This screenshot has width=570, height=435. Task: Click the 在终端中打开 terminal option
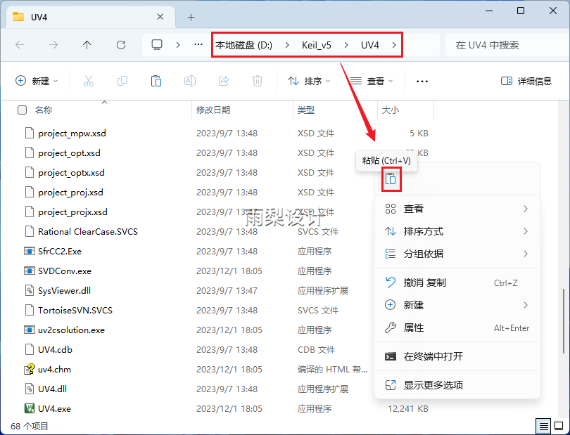pyautogui.click(x=432, y=356)
